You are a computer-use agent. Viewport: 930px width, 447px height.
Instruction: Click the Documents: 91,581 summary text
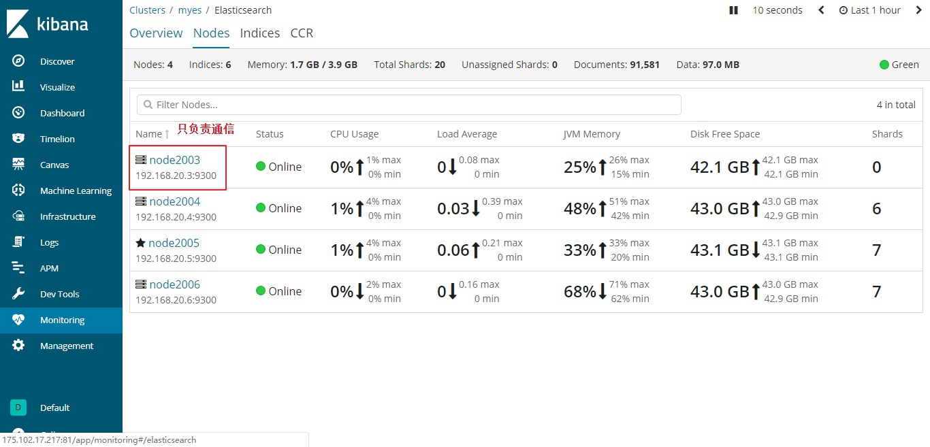[x=617, y=65]
